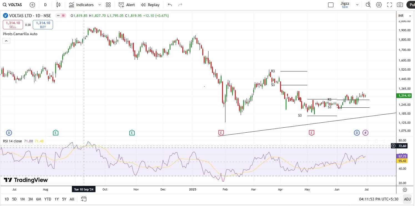Click the compare or add symbol plus icon
This screenshot has height=206, width=415.
32,5
